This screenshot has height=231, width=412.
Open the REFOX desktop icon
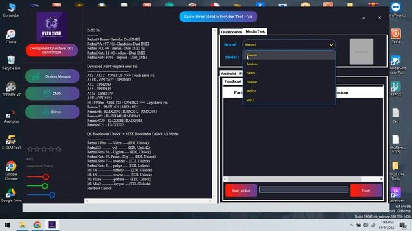point(396,89)
